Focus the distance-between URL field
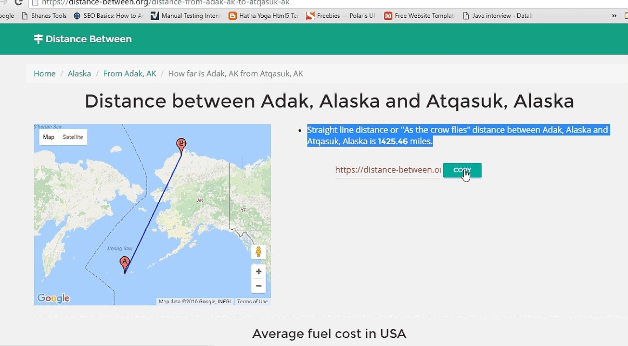The image size is (628, 346). pyautogui.click(x=388, y=170)
